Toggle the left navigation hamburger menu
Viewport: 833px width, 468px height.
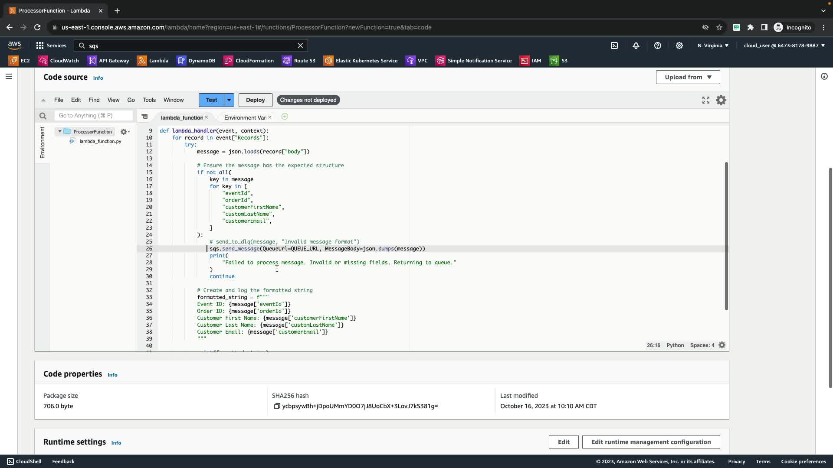pos(9,76)
